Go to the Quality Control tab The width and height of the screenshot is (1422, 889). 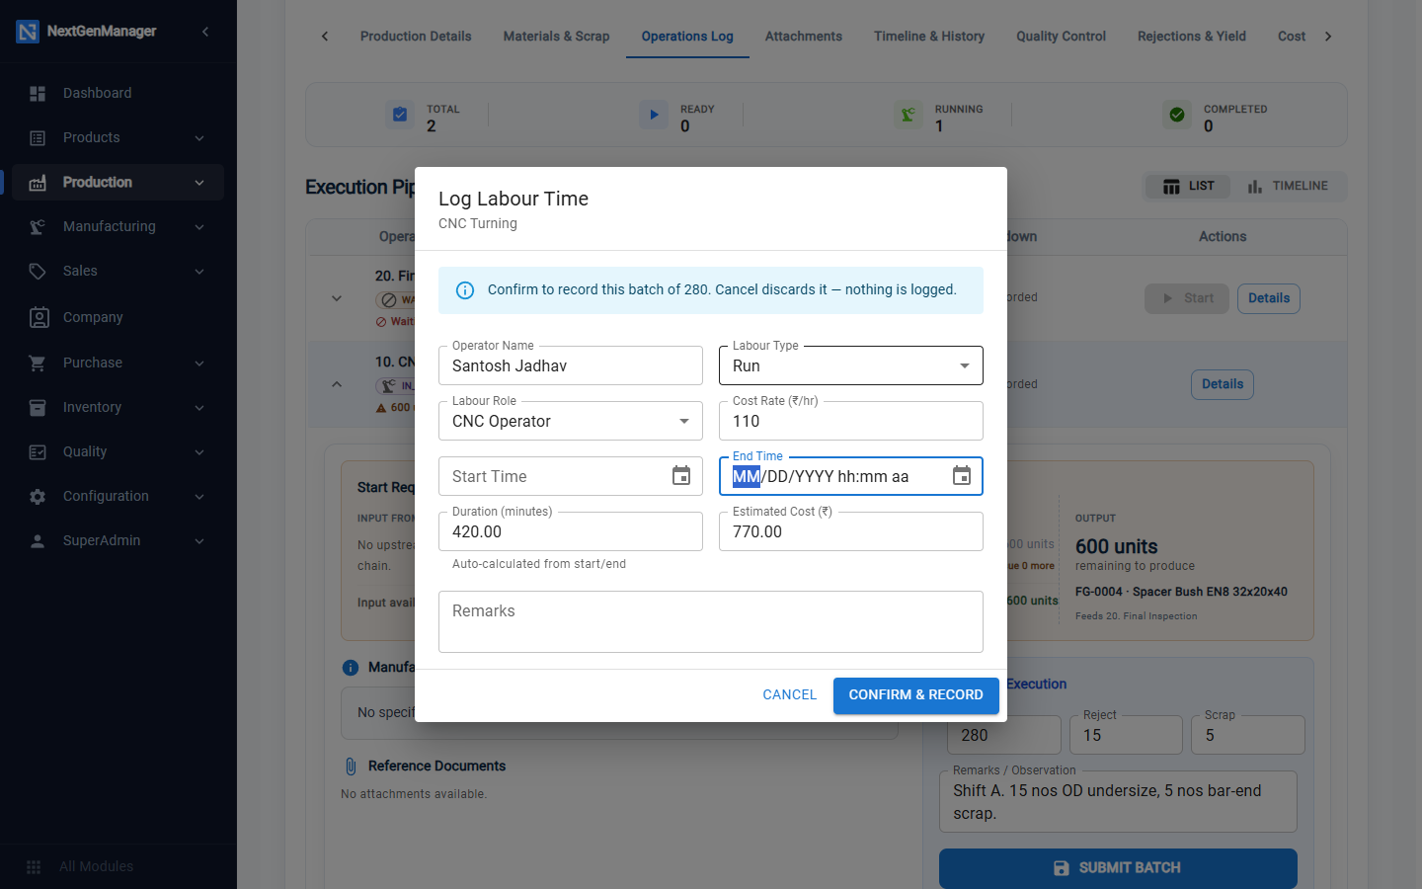1061,37
